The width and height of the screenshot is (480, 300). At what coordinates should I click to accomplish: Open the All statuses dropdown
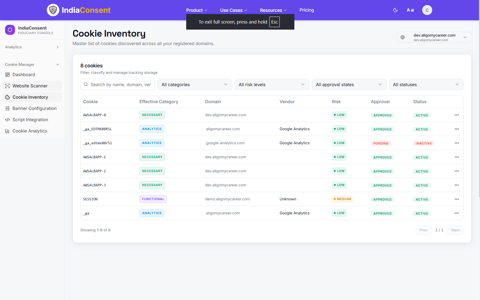426,85
